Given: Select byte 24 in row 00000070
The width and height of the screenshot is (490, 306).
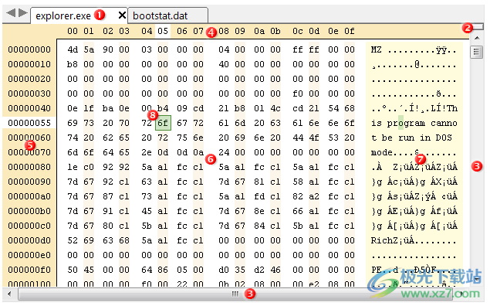Looking at the screenshot, I should coord(224,152).
